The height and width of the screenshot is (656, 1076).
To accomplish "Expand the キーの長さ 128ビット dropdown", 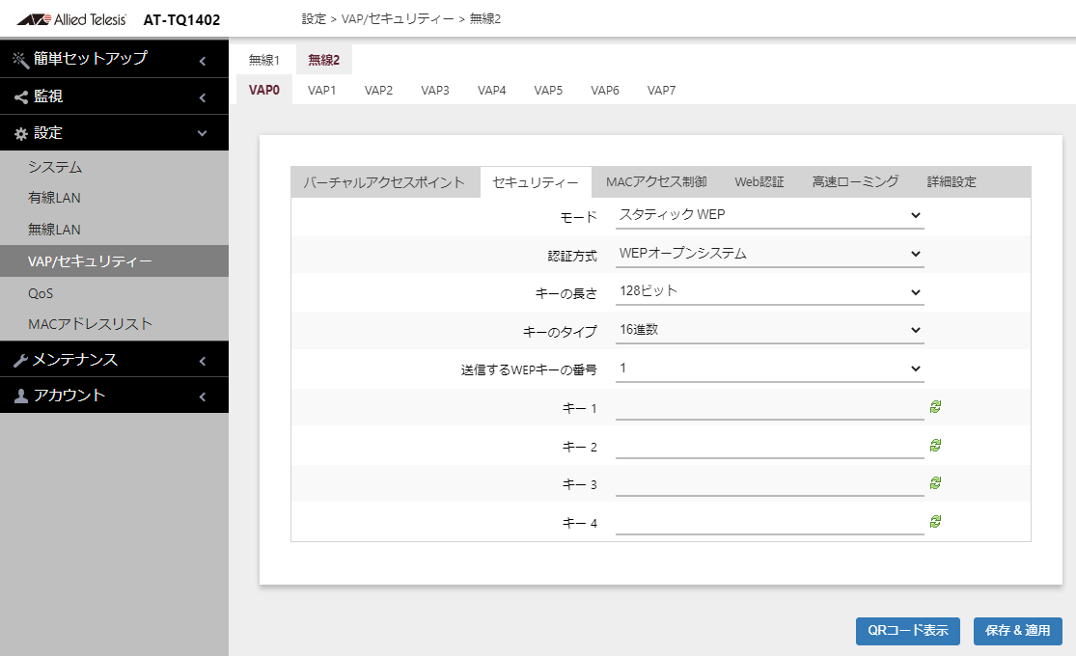I will [769, 291].
